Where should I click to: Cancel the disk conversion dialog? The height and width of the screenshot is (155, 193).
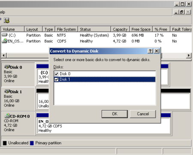[143, 114]
